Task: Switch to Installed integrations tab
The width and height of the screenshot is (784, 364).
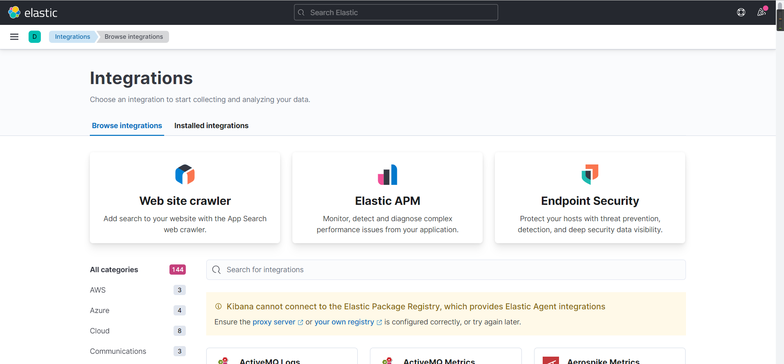Action: click(x=212, y=126)
